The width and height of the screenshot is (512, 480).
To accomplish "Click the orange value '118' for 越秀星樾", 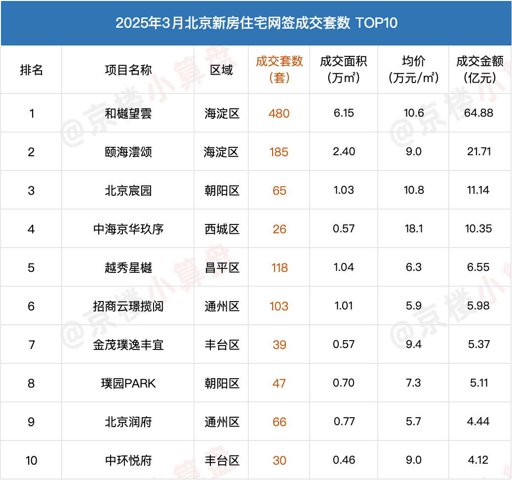I will pos(279,268).
